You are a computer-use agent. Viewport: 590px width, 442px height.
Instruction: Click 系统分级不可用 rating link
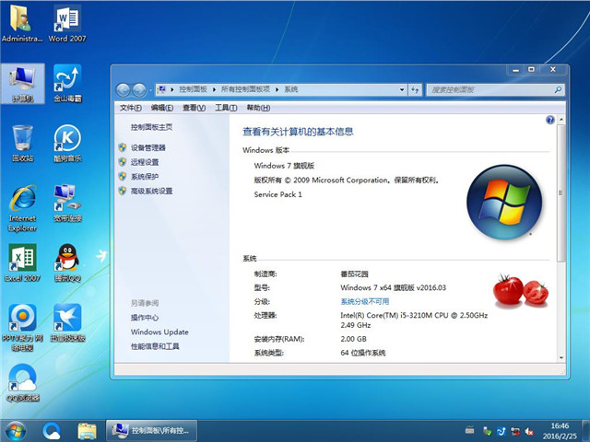point(365,301)
